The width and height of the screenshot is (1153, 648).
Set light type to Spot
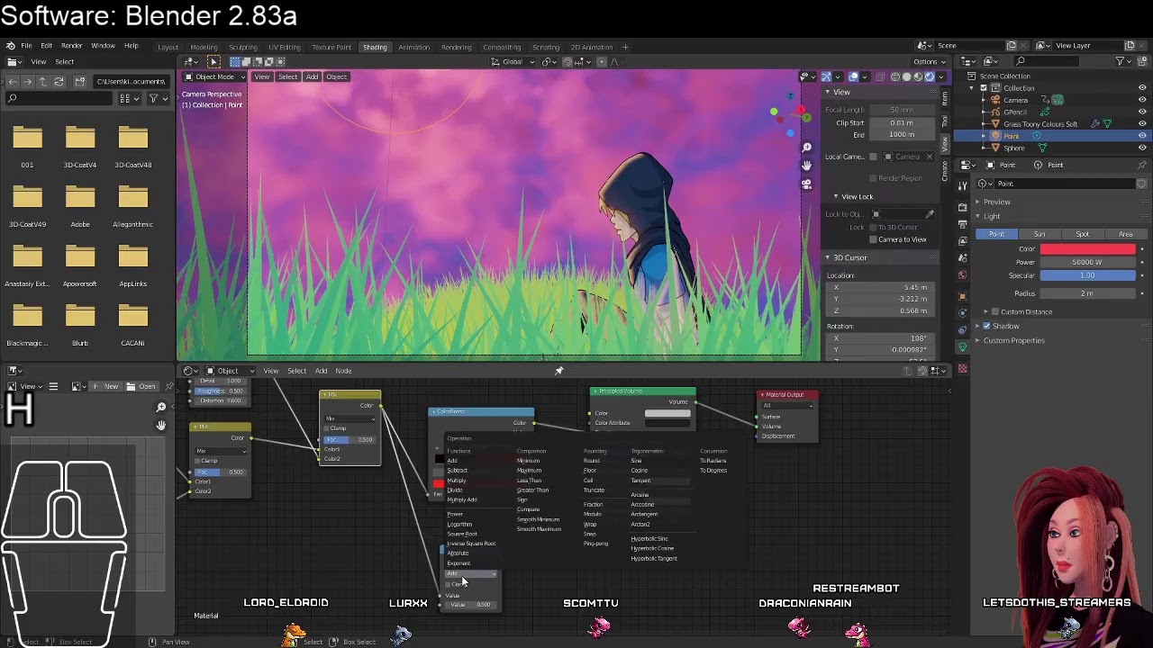(x=1082, y=234)
